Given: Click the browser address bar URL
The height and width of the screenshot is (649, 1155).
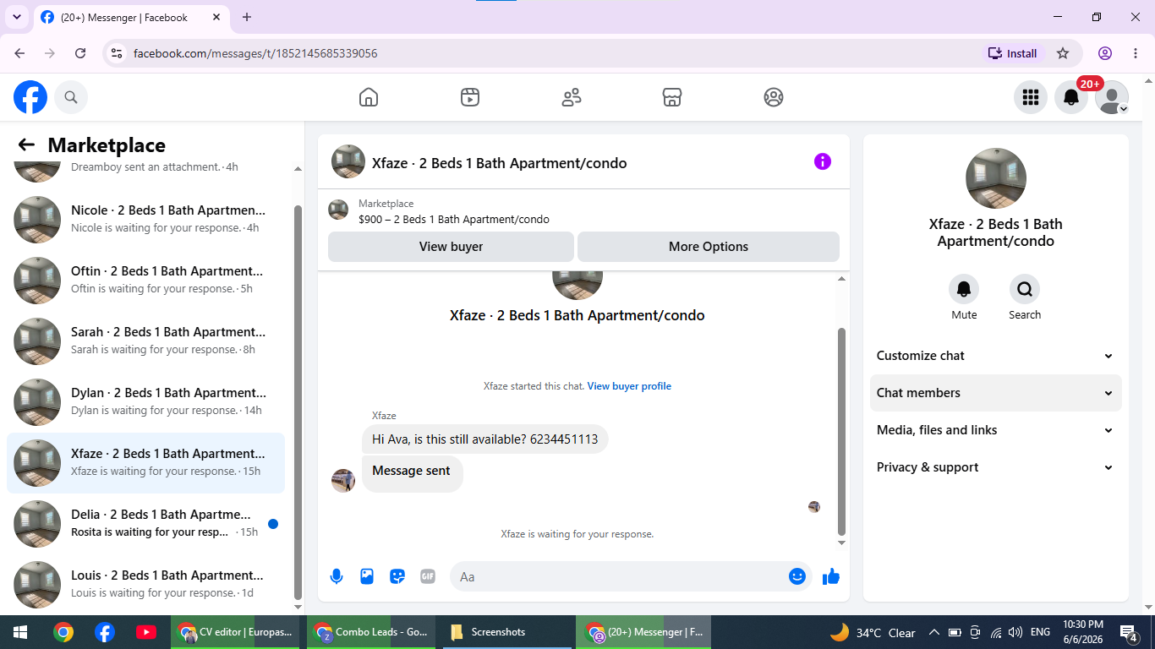Looking at the screenshot, I should [255, 53].
